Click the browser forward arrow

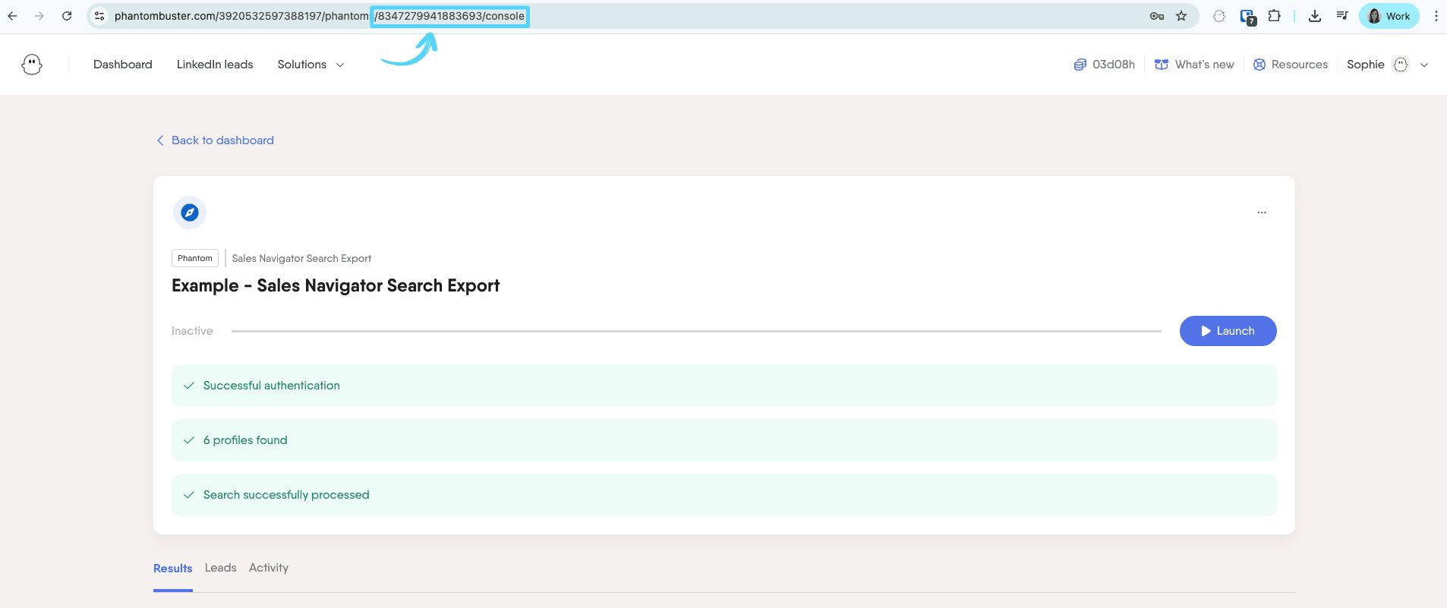click(x=39, y=16)
